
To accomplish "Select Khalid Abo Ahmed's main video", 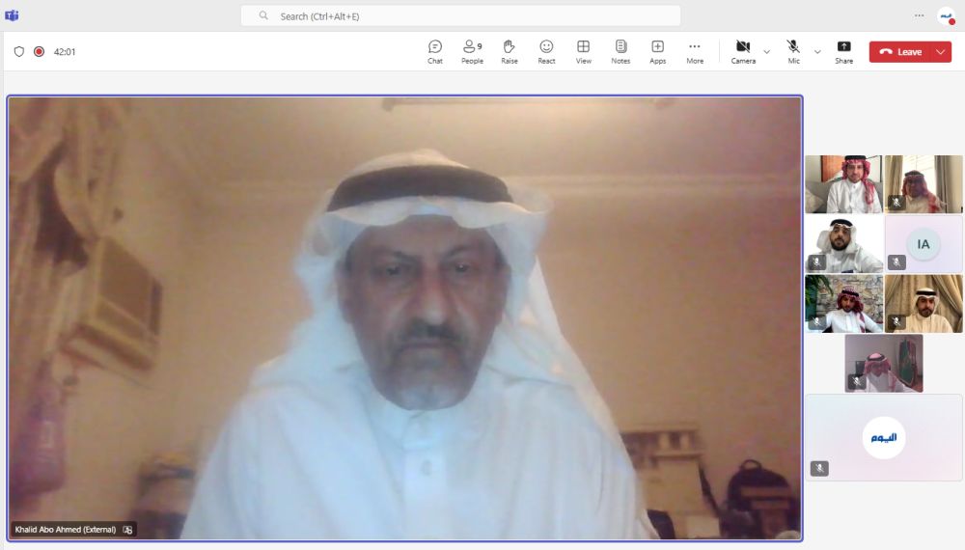I will click(405, 318).
